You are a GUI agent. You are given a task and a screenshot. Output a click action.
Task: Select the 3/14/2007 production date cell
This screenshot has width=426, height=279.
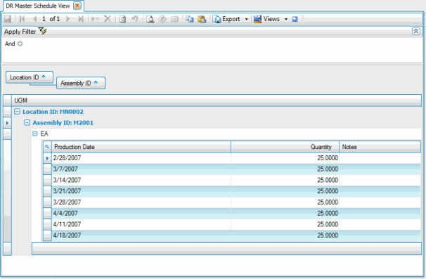[x=141, y=180]
